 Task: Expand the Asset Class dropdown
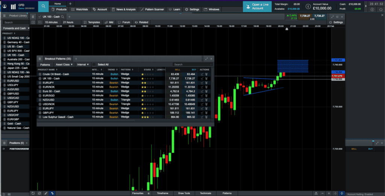(64, 65)
